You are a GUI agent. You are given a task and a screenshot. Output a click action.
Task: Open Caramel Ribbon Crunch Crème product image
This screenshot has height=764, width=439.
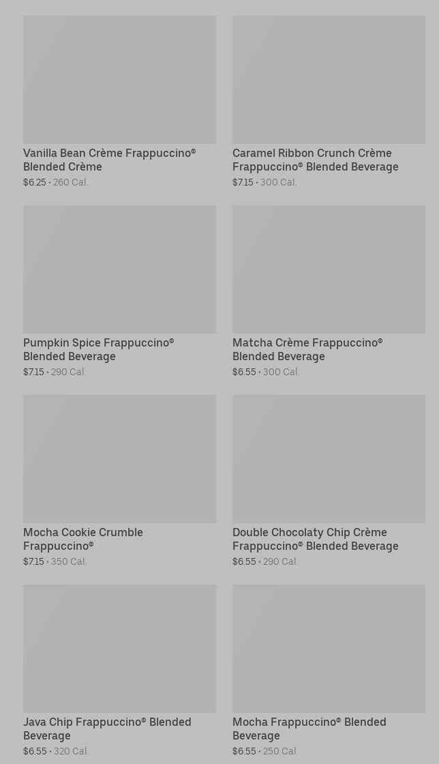329,79
